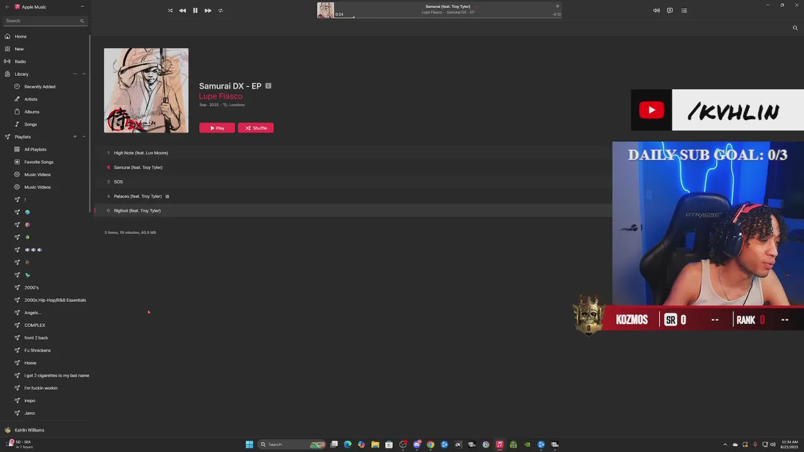The height and width of the screenshot is (452, 804).
Task: Click the search magnifier icon at top right
Action: pyautogui.click(x=795, y=28)
